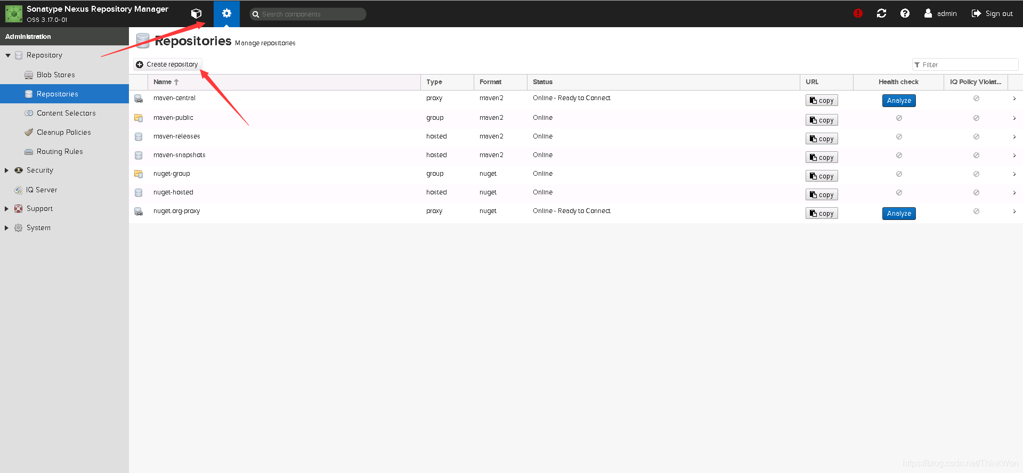Click the repositories Filter field
Image resolution: width=1023 pixels, height=473 pixels.
pyautogui.click(x=965, y=64)
